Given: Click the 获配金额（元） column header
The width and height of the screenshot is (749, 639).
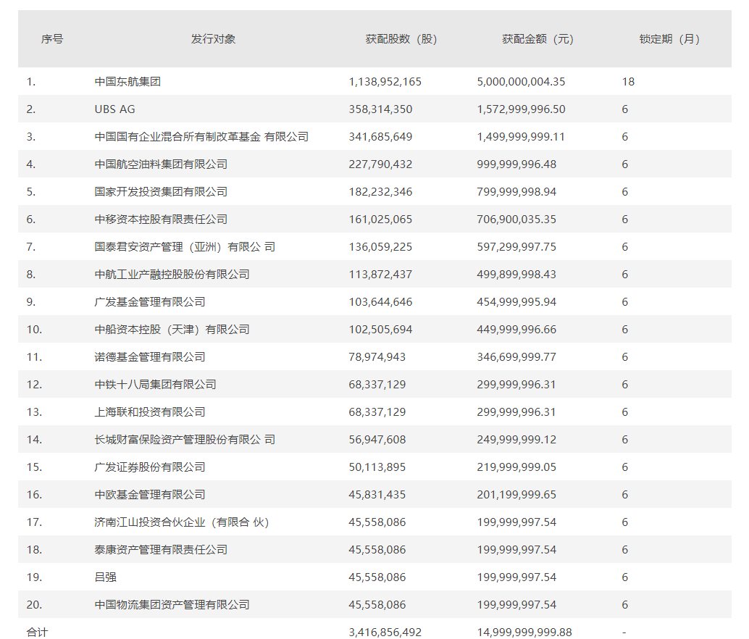Looking at the screenshot, I should (538, 39).
